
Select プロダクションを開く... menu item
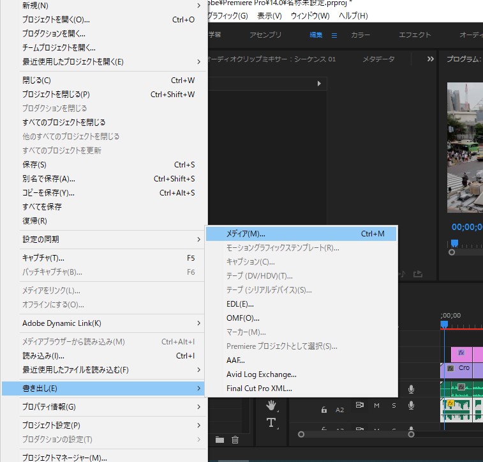tap(103, 34)
